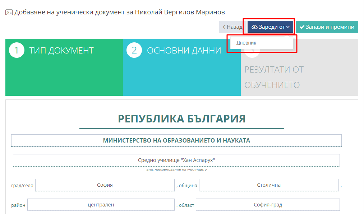This screenshot has width=364, height=214.
Task: Click the number 1 step circle
Action: [x=17, y=50]
